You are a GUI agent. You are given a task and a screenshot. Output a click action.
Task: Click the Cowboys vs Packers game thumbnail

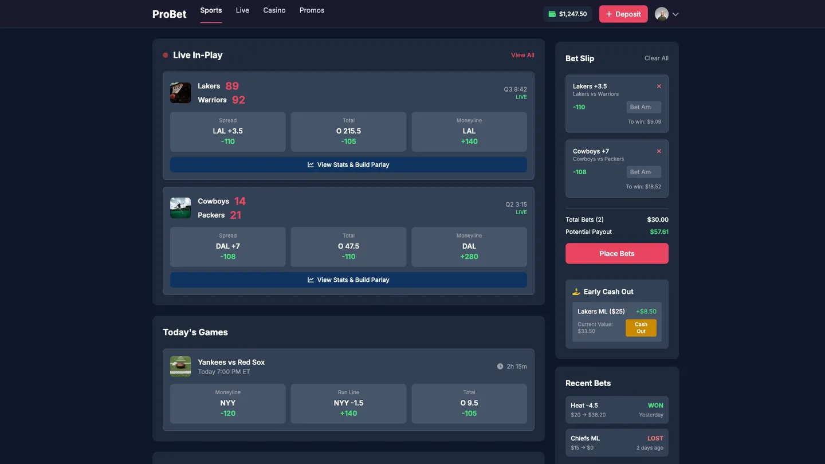click(x=180, y=208)
